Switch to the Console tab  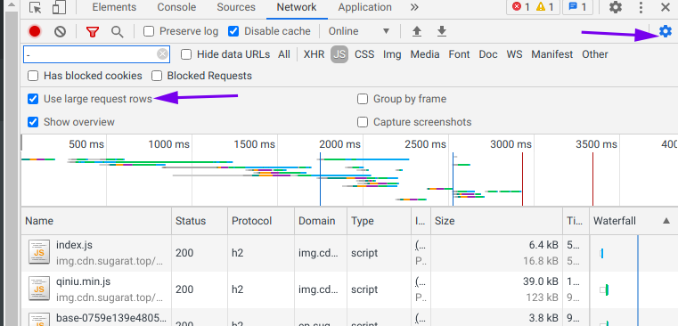coord(176,7)
